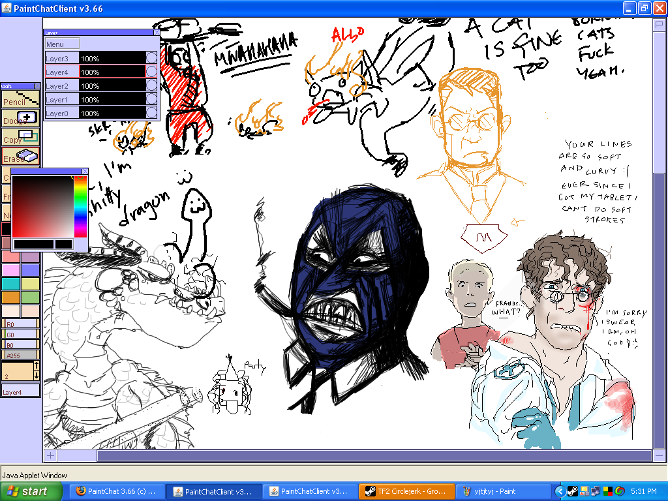Image resolution: width=668 pixels, height=501 pixels.
Task: Toggle visibility circle of Layer0
Action: click(x=151, y=114)
